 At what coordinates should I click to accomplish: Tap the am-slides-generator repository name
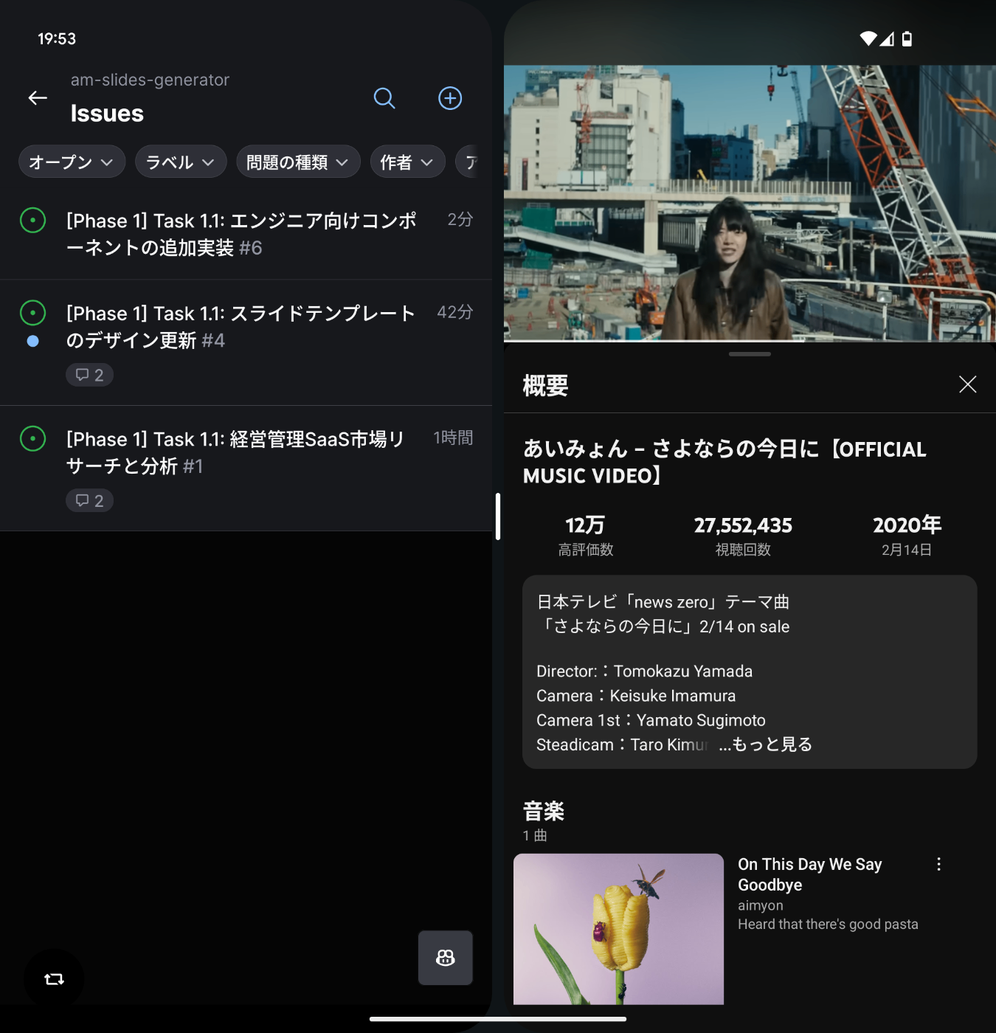pyautogui.click(x=150, y=80)
